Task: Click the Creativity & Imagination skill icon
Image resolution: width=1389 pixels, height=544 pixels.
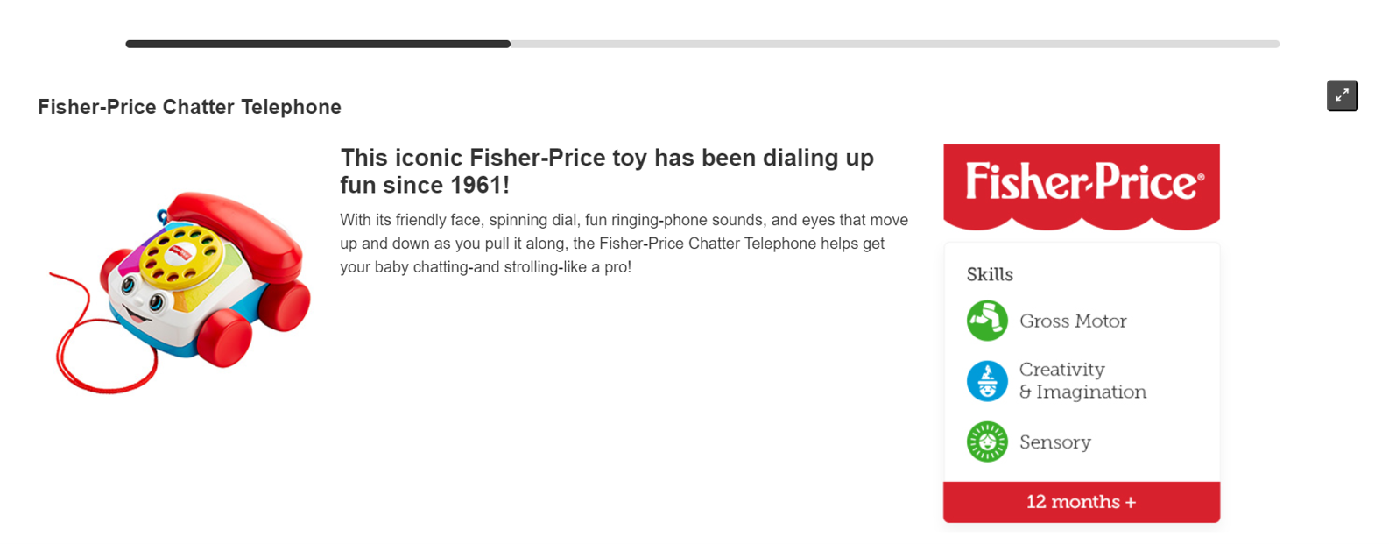Action: click(x=987, y=381)
